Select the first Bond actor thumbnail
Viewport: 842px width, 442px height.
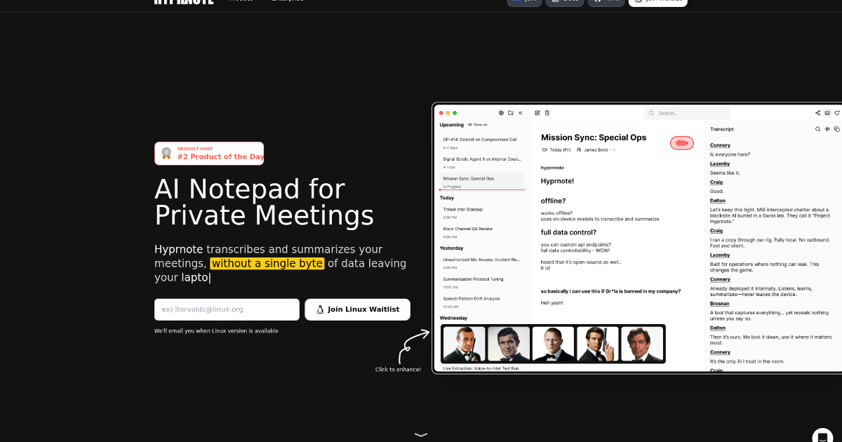tap(463, 344)
